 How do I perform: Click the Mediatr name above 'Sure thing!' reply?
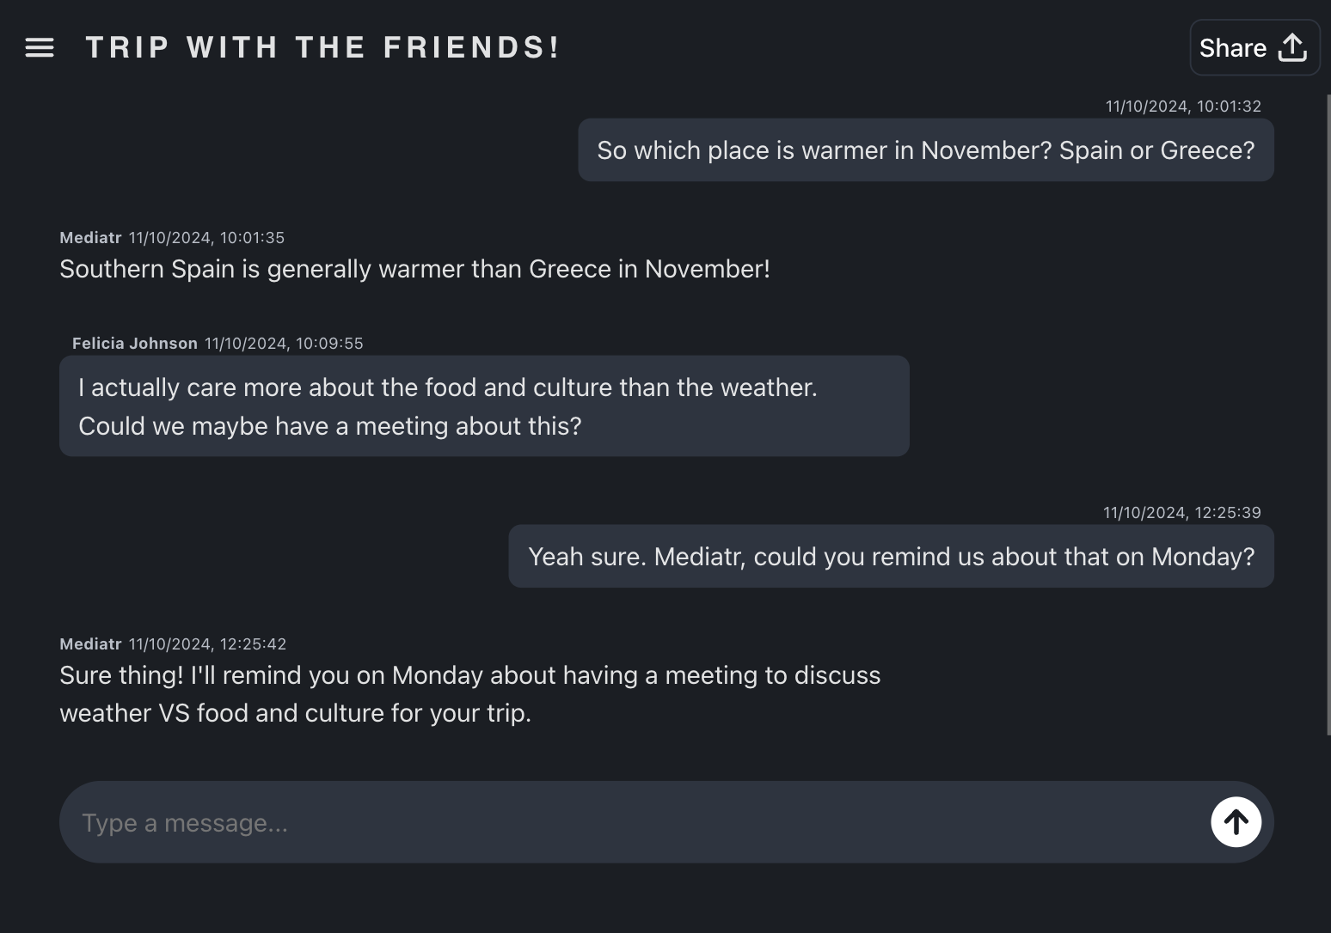tap(90, 644)
